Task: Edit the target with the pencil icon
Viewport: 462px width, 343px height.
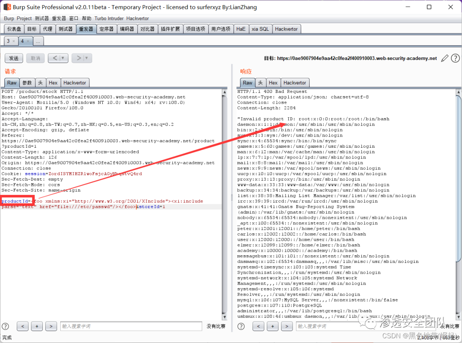Action: [445, 58]
